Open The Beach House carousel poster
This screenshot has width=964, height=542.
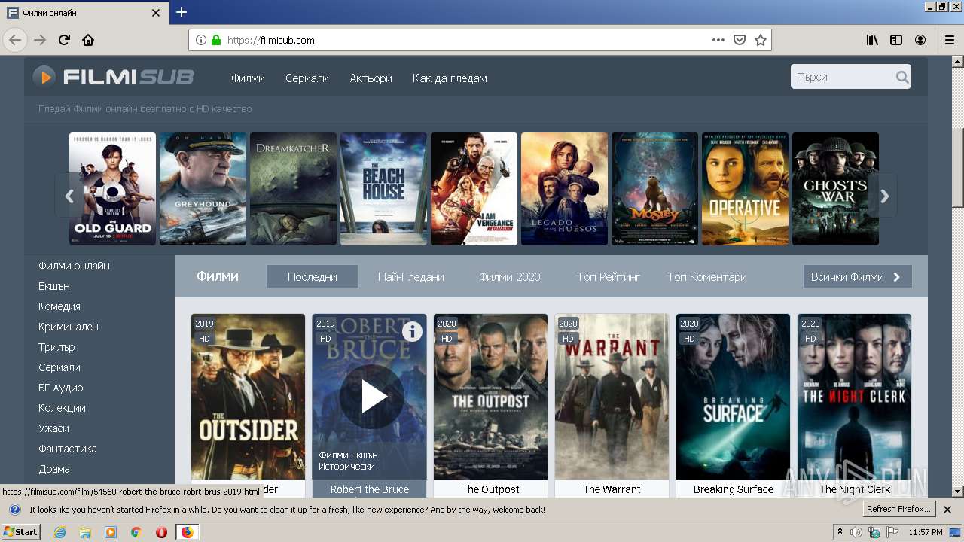click(384, 189)
